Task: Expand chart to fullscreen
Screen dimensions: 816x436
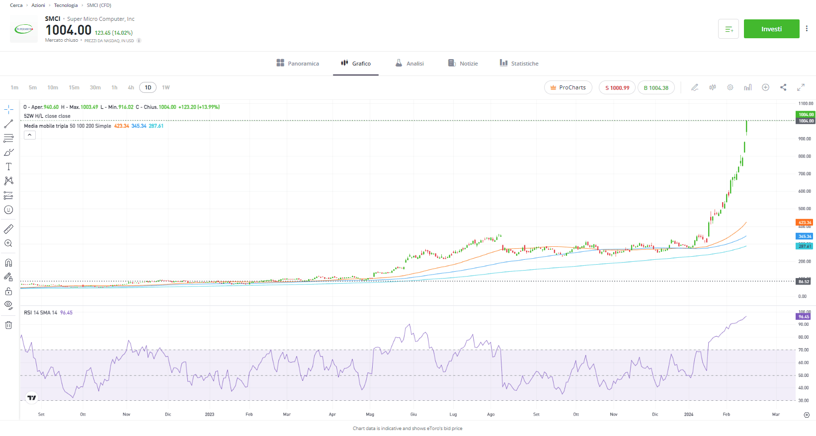Action: pos(801,87)
